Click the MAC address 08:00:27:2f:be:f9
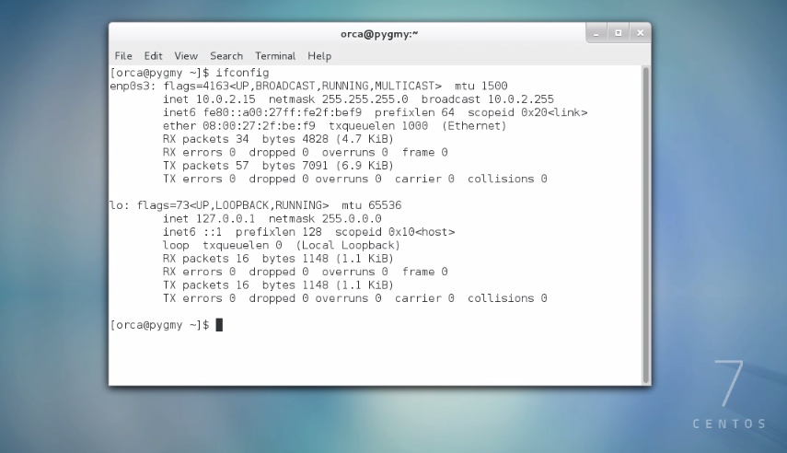The image size is (787, 453). 259,126
